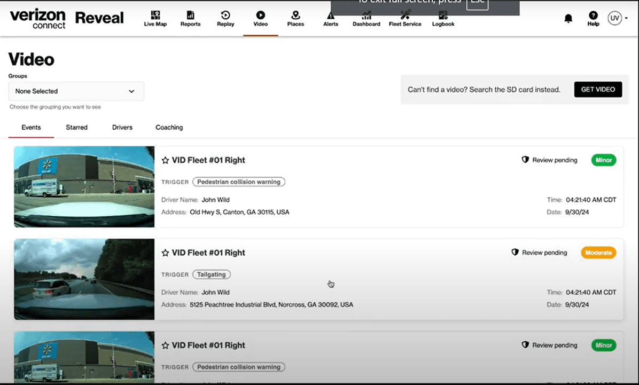Star the third VID Fleet #01 Right event

click(165, 345)
